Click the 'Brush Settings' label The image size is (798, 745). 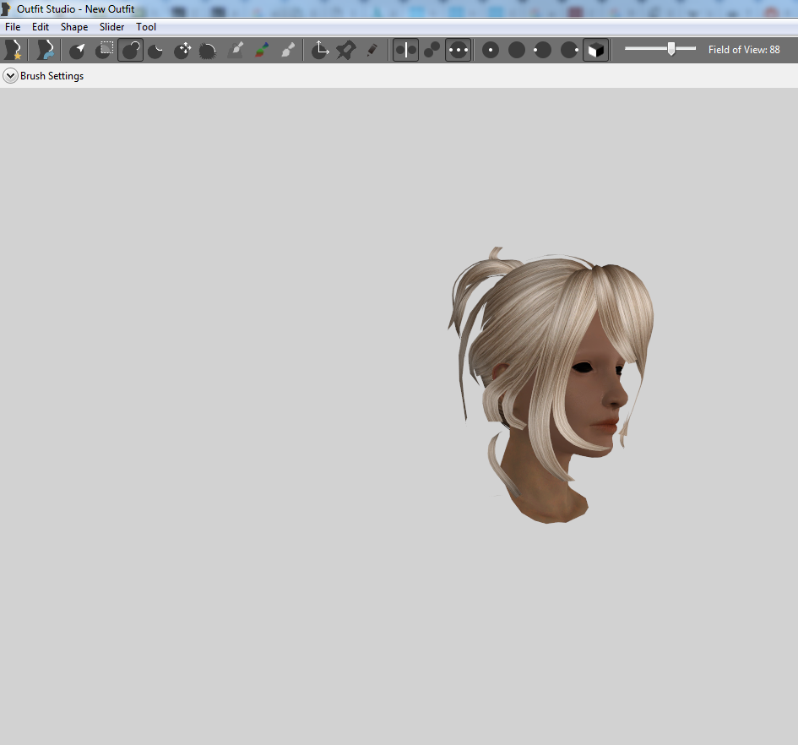coord(52,76)
